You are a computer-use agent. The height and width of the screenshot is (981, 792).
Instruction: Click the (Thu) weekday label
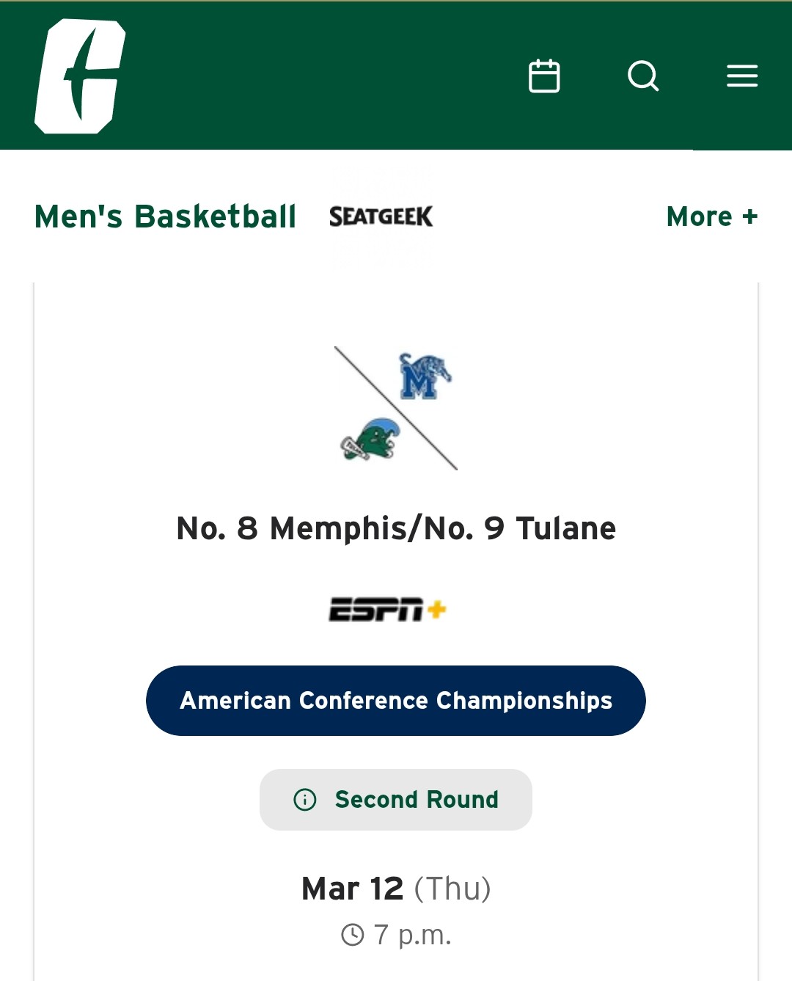pyautogui.click(x=452, y=889)
